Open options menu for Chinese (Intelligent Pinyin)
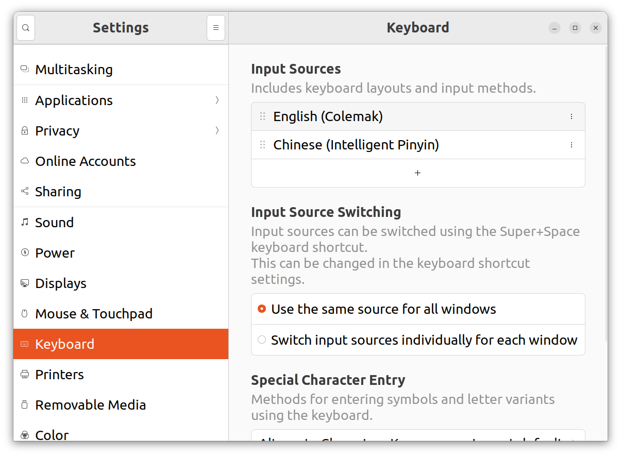 click(571, 145)
